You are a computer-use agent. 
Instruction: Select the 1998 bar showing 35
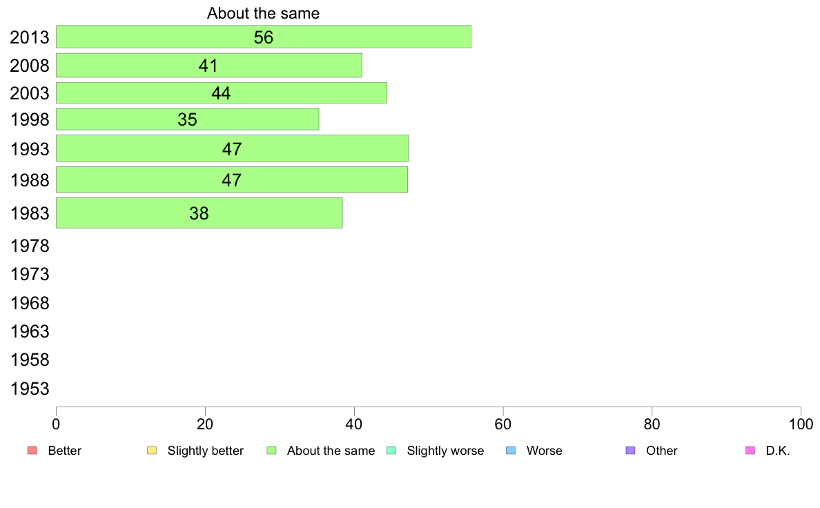pyautogui.click(x=187, y=119)
